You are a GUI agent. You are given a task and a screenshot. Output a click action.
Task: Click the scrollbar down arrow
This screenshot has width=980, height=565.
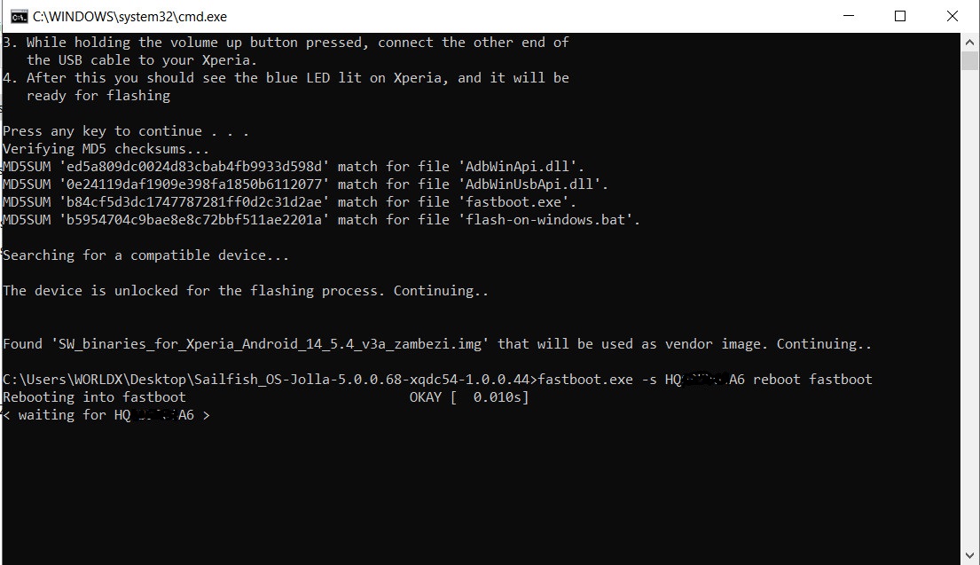[x=969, y=555]
